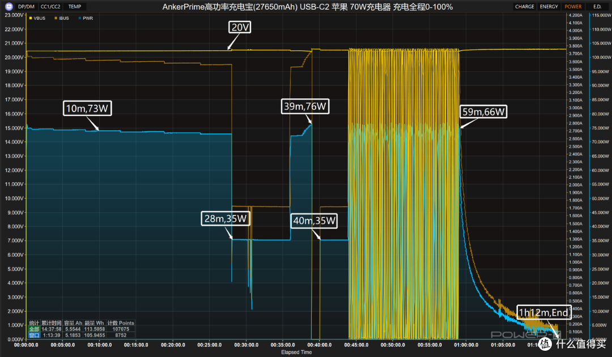The width and height of the screenshot is (612, 357).
Task: Select the 5.5544 capacity cell
Action: coord(73,329)
